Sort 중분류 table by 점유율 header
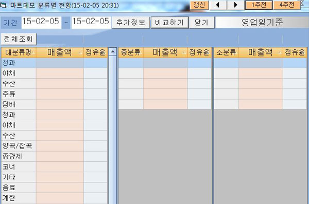The width and height of the screenshot is (309, 204). [x=199, y=52]
